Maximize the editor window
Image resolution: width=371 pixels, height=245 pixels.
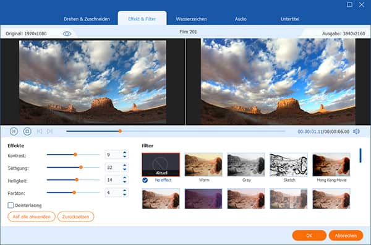tap(349, 4)
